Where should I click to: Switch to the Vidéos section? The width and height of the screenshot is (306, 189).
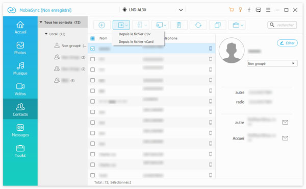pyautogui.click(x=20, y=89)
